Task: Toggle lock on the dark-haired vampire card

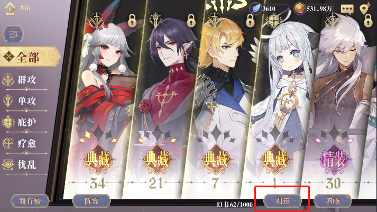Action: click(191, 21)
